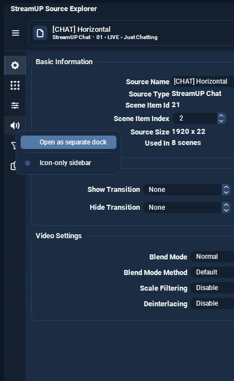
Task: Toggle Icon-only sidebar option
Action: point(68,163)
